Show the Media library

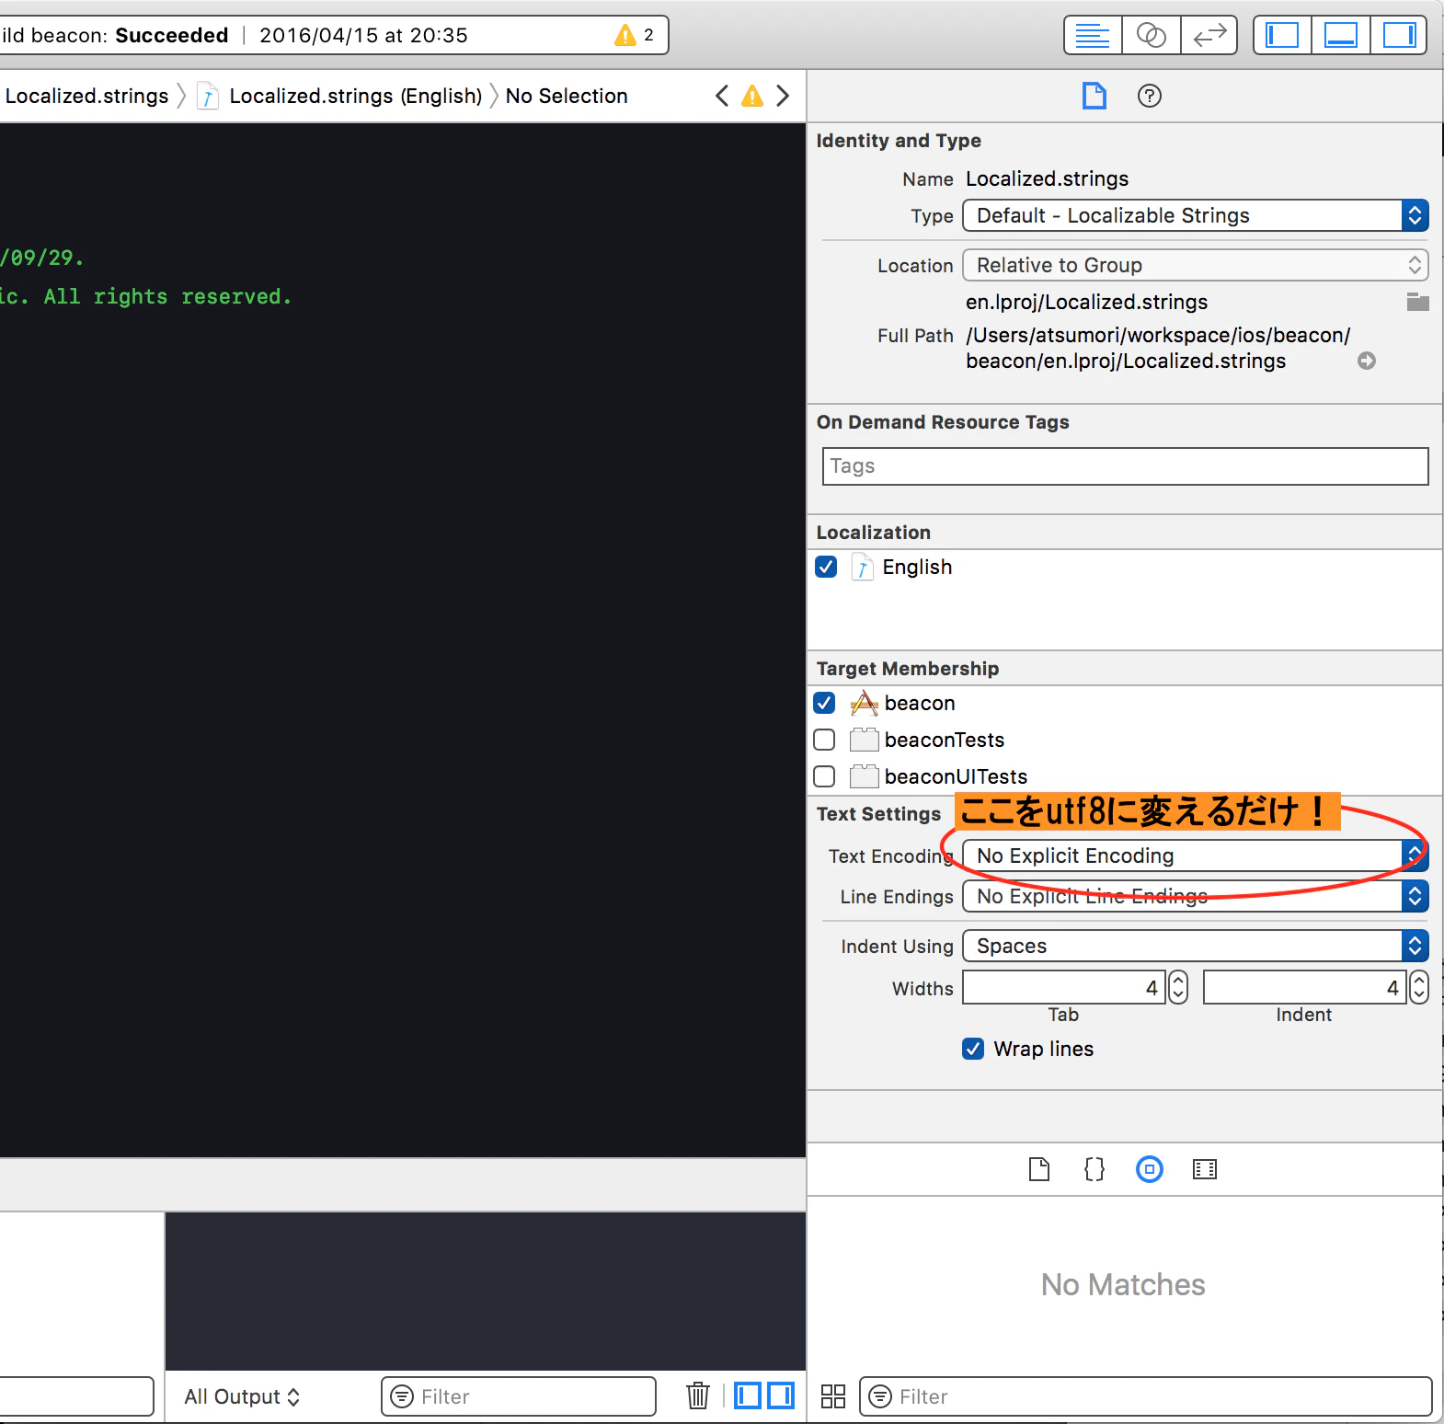click(1204, 1169)
